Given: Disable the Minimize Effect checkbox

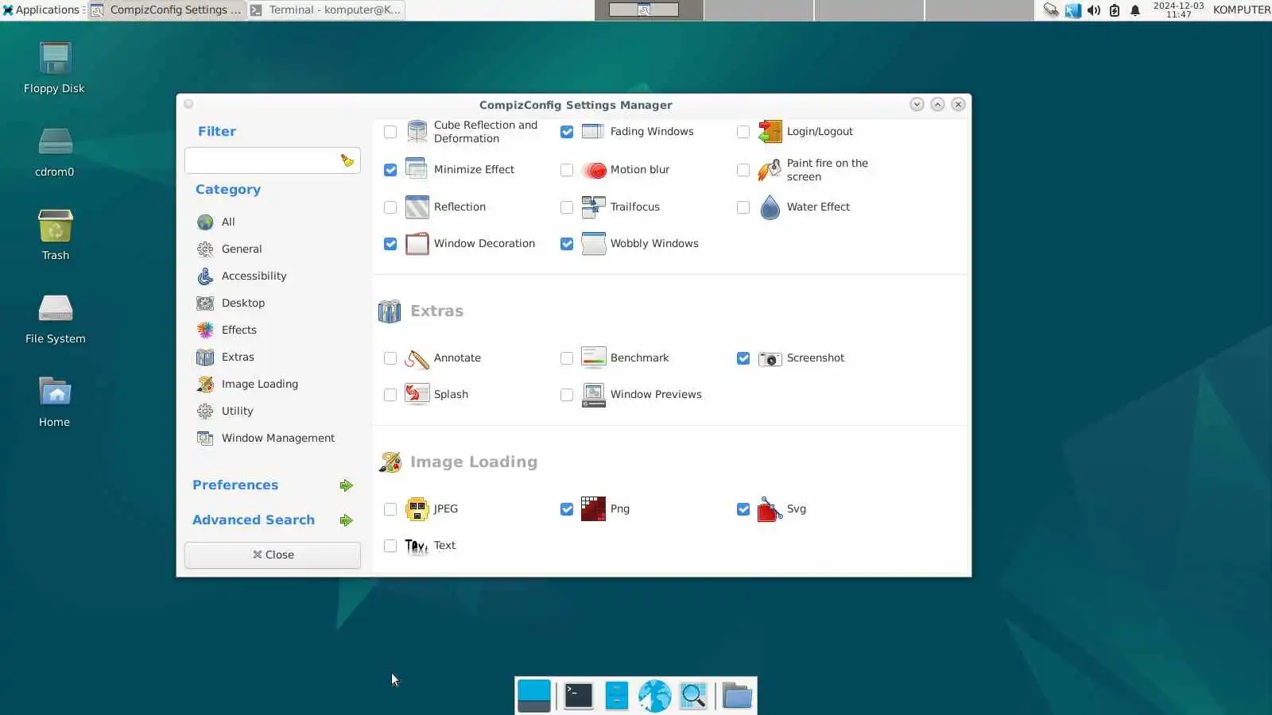Looking at the screenshot, I should 390,170.
